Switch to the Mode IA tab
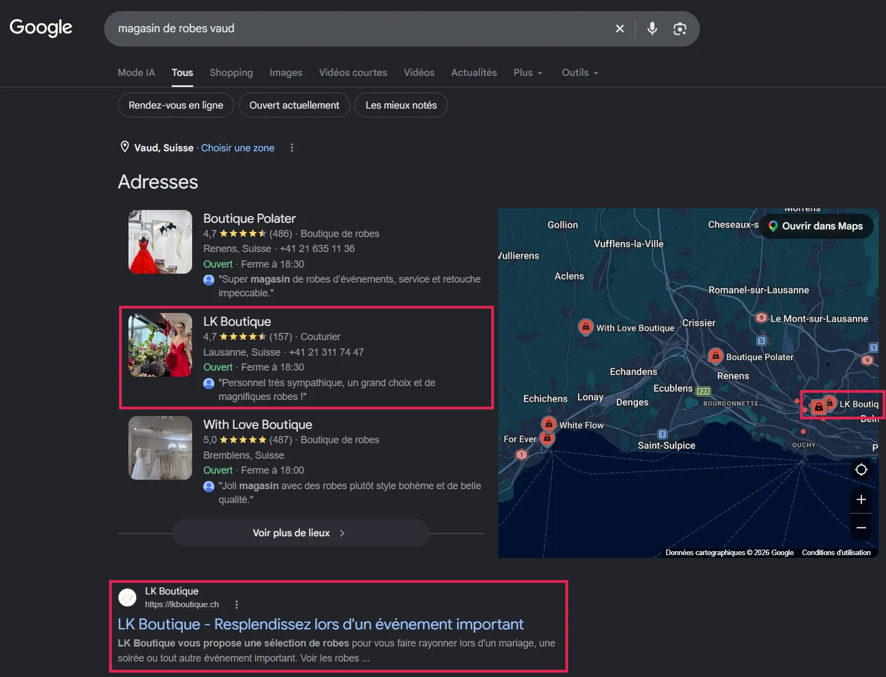 (x=136, y=73)
